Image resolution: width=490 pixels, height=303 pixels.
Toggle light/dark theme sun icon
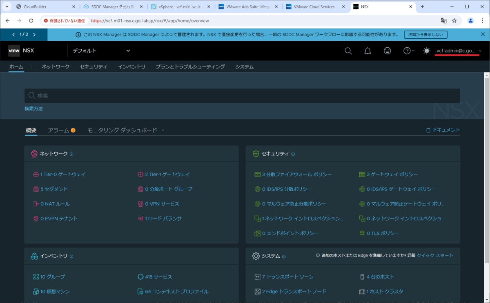pos(426,51)
